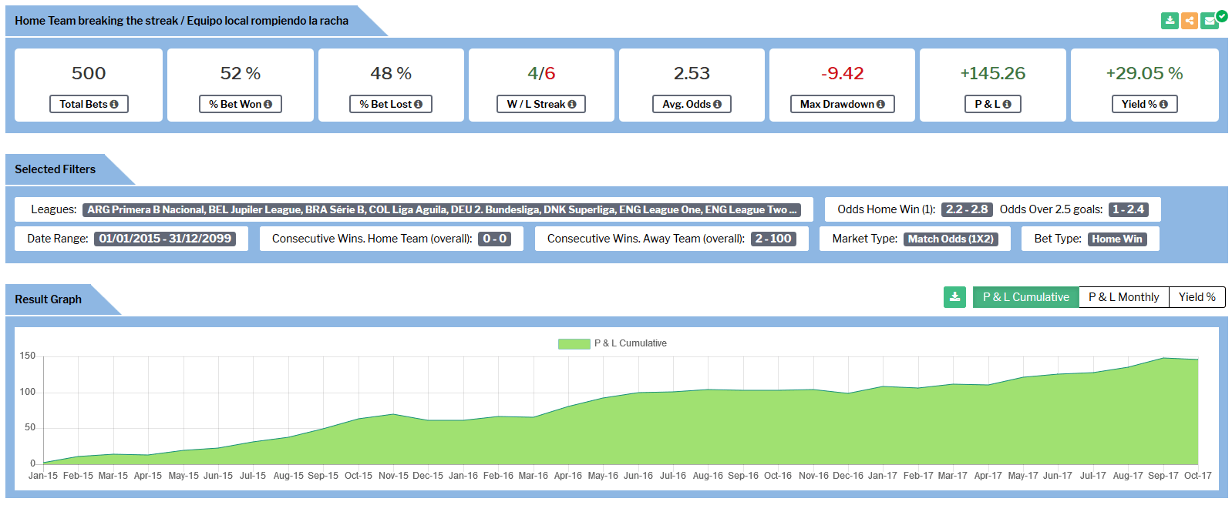Click the green download icon at top right
The height and width of the screenshot is (505, 1232).
pyautogui.click(x=1170, y=21)
